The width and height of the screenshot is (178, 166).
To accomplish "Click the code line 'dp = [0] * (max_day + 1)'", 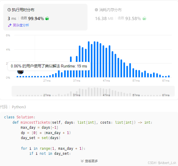I will (x=46, y=133).
